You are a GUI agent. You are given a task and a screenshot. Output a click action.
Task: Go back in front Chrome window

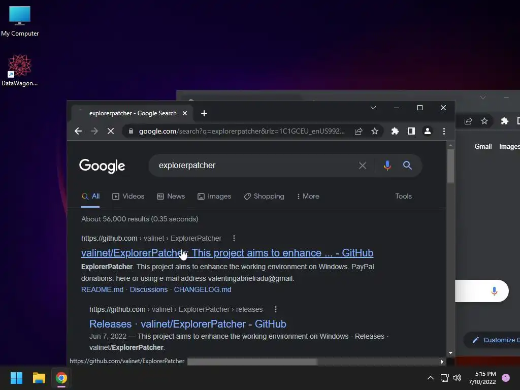tap(78, 132)
